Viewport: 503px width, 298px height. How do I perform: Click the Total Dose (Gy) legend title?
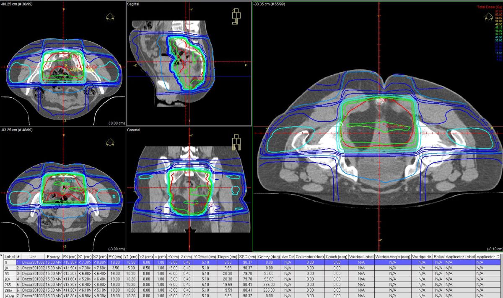point(489,8)
